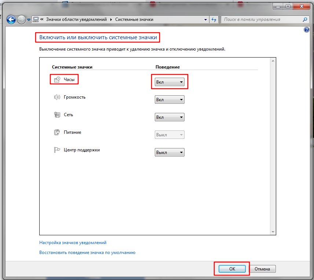Select 'Значки области уведомлений' breadcrumb
314x280 pixels.
76,19
